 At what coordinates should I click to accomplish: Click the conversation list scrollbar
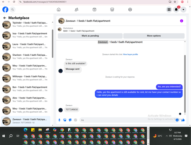pyautogui.click(x=52, y=43)
